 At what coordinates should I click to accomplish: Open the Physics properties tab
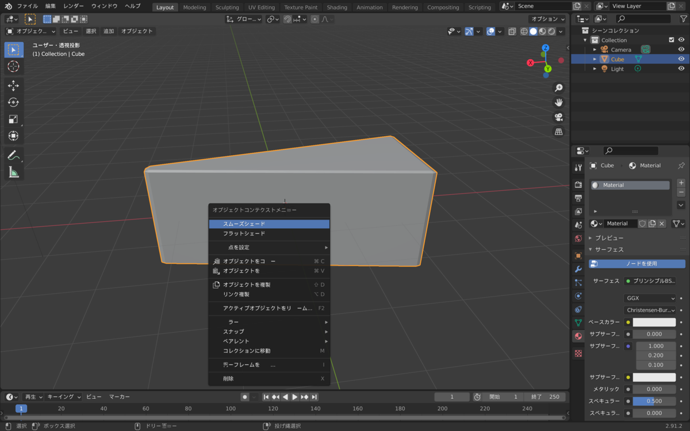pos(578,296)
